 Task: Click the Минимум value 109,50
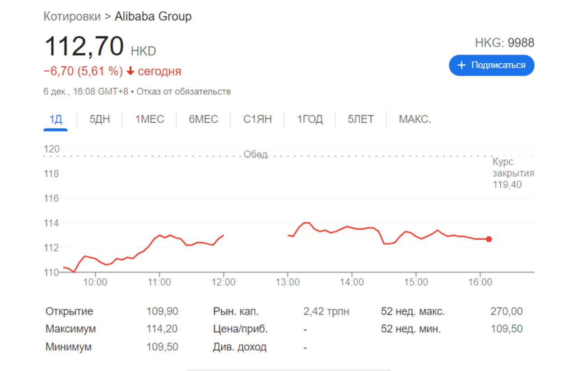click(x=162, y=347)
